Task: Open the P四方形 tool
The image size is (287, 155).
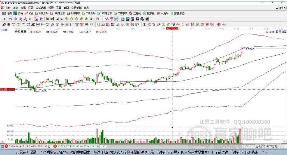Action: [42, 13]
